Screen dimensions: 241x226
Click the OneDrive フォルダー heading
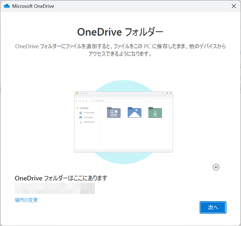pos(120,32)
